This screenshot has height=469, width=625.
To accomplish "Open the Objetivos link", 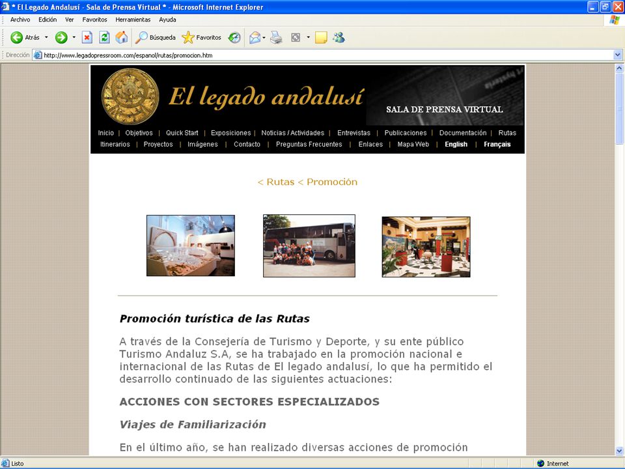I will coord(139,133).
